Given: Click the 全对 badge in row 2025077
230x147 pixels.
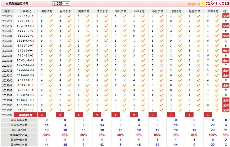Looking at the screenshot, I should pyautogui.click(x=226, y=16).
